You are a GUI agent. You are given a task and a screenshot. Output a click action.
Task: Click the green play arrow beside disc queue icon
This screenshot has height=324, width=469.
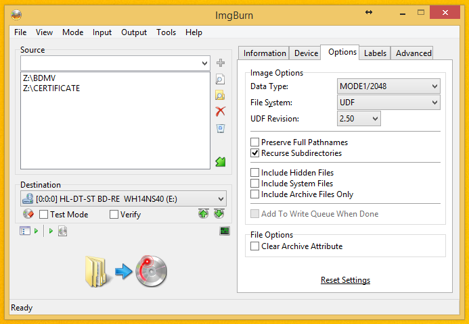coord(51,231)
